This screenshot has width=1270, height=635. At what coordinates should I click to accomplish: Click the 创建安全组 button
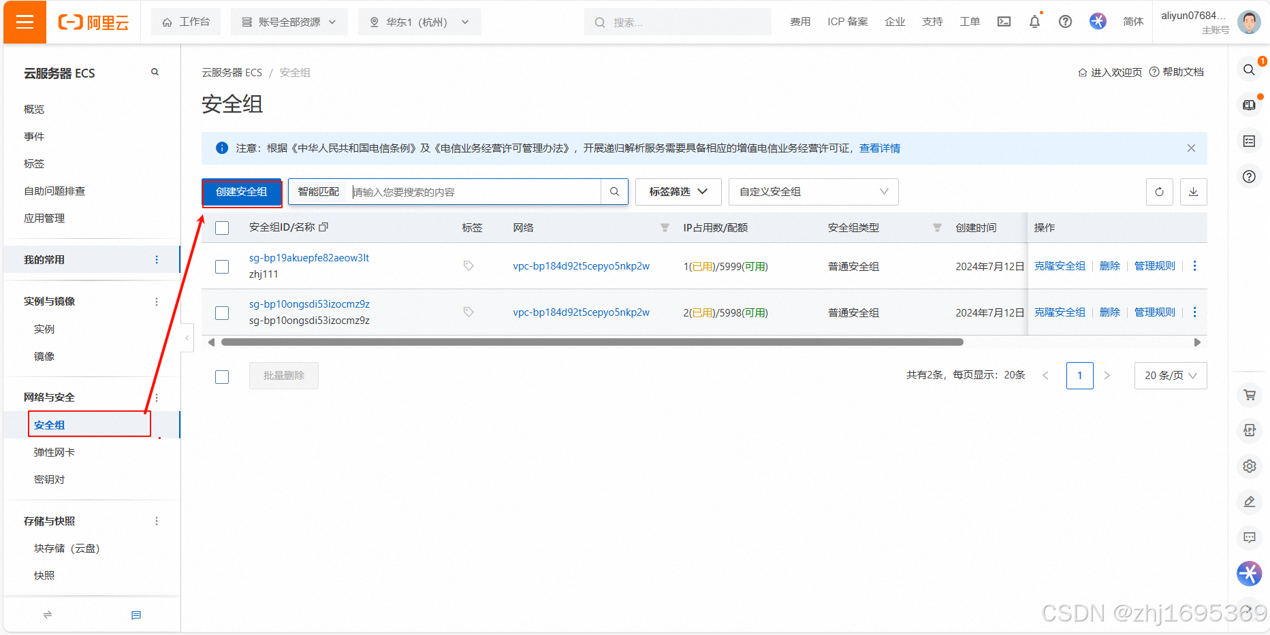pyautogui.click(x=242, y=192)
